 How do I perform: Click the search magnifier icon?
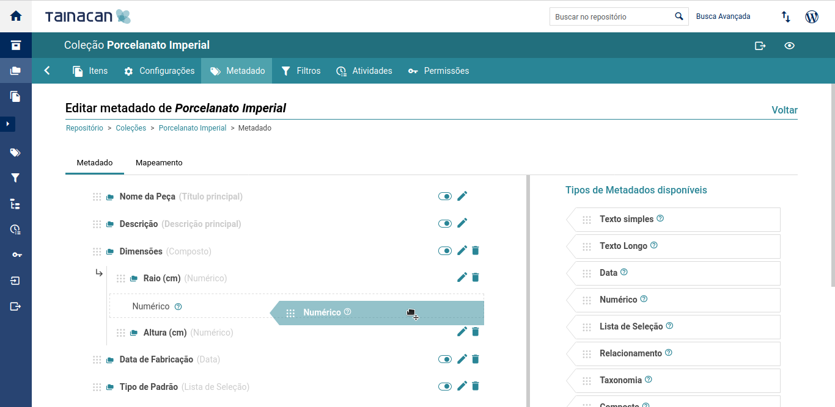[679, 16]
